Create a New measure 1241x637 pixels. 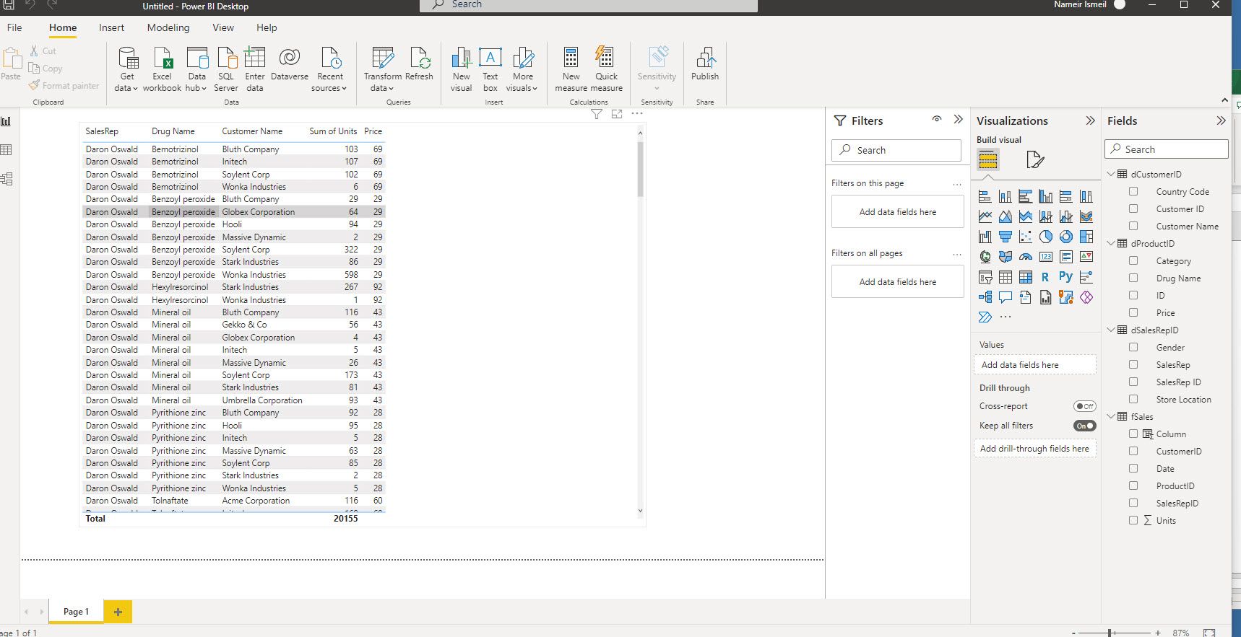click(x=571, y=69)
